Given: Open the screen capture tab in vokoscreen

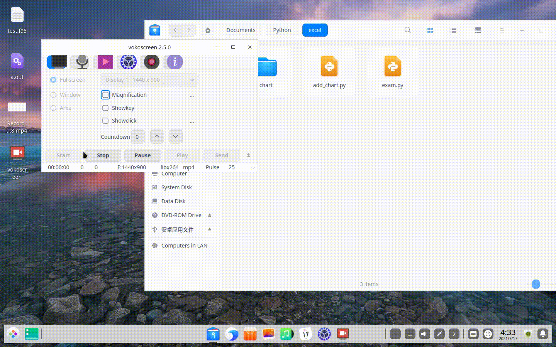Looking at the screenshot, I should click(57, 62).
